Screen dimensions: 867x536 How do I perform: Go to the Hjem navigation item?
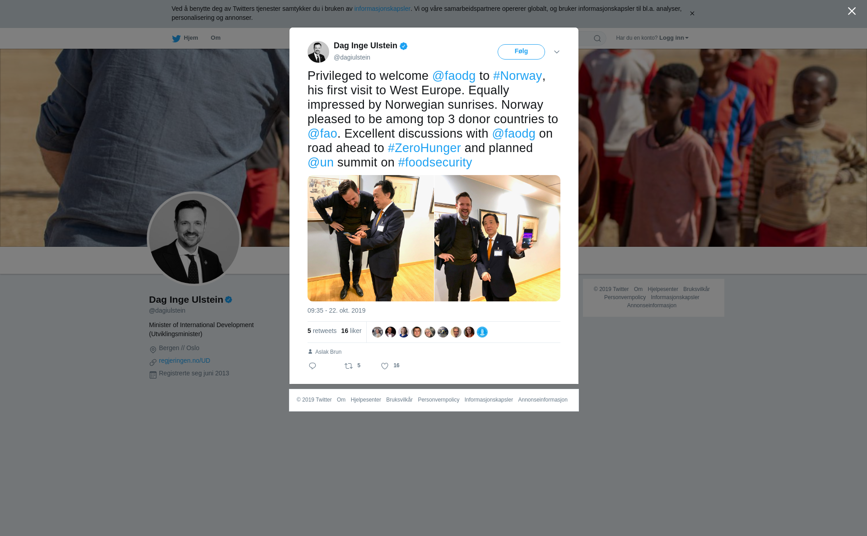185,38
